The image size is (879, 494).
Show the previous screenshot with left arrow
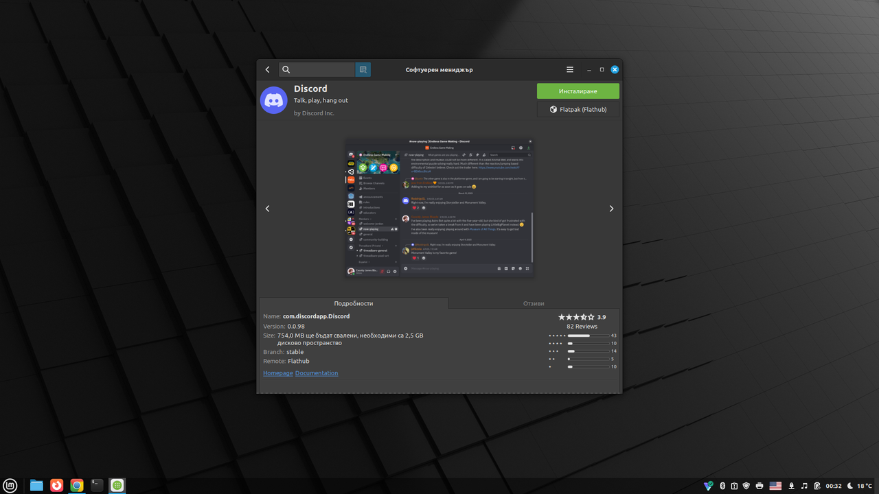pyautogui.click(x=268, y=209)
